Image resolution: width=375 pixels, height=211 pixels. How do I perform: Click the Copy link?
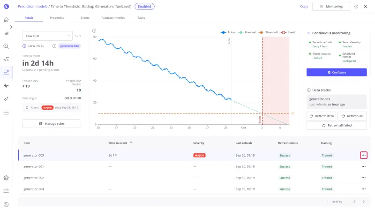pyautogui.click(x=304, y=7)
